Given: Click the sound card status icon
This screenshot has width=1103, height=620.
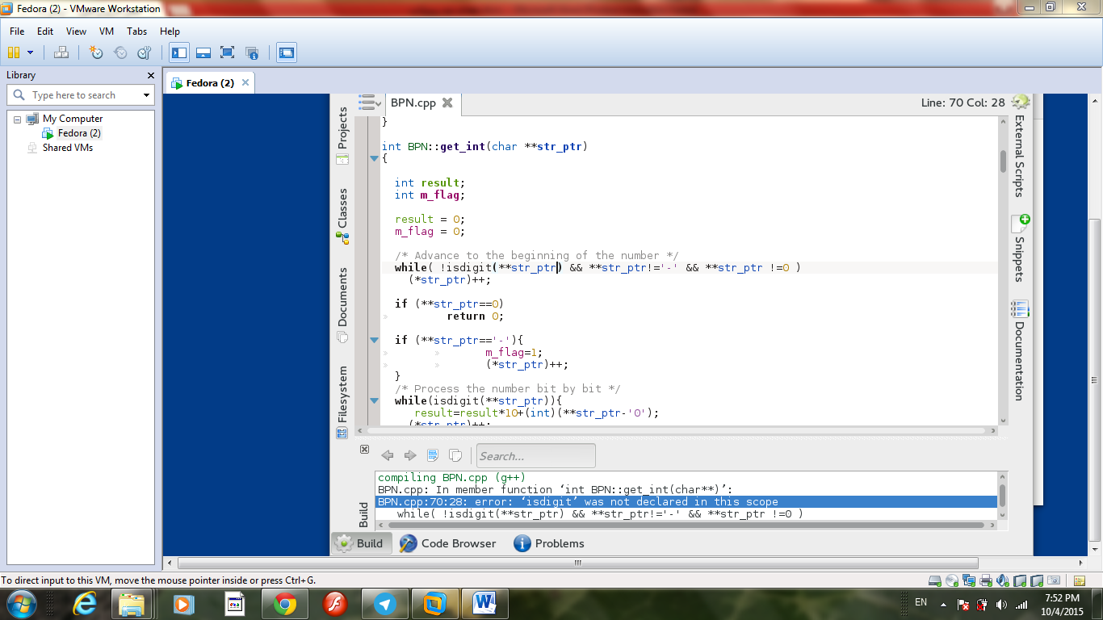Looking at the screenshot, I should (1003, 580).
